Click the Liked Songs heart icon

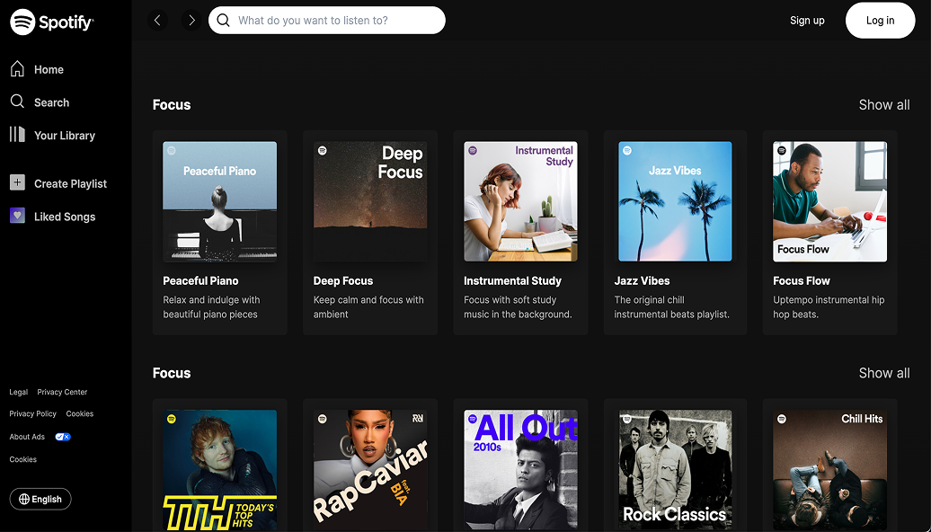coord(17,216)
